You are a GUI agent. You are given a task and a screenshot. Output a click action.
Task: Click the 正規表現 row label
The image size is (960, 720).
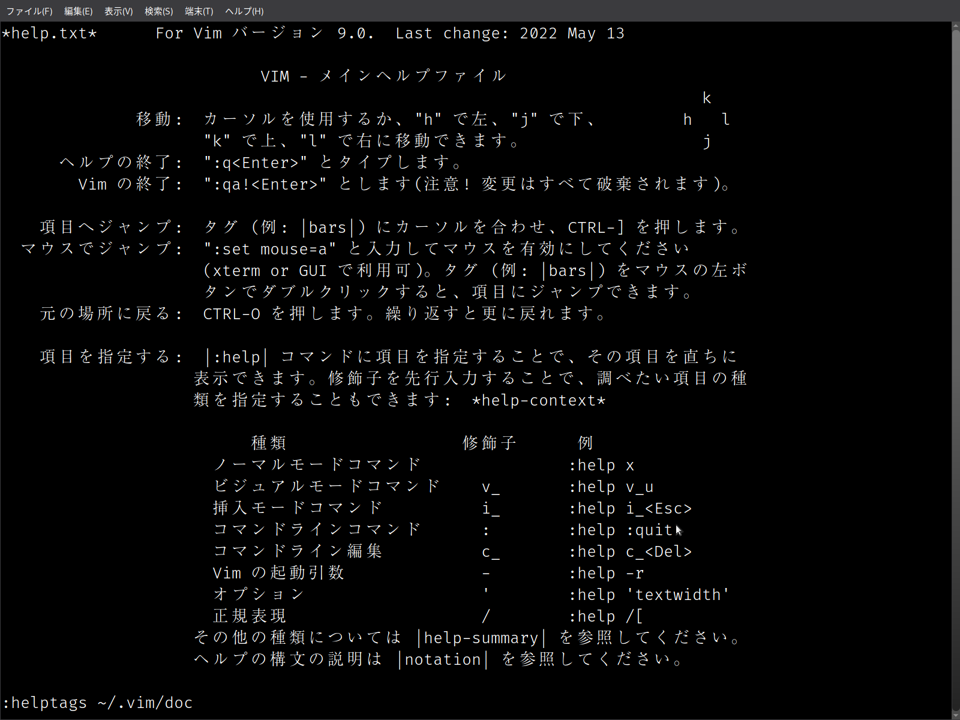coord(251,616)
